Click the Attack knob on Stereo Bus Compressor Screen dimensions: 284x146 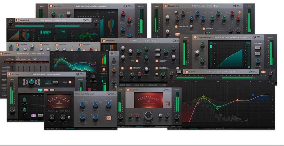83,104
